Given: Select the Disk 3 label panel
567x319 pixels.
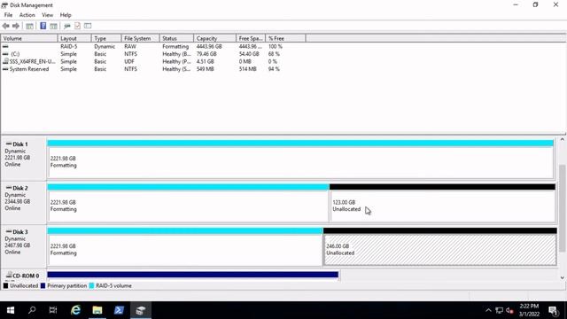Looking at the screenshot, I should [x=24, y=245].
